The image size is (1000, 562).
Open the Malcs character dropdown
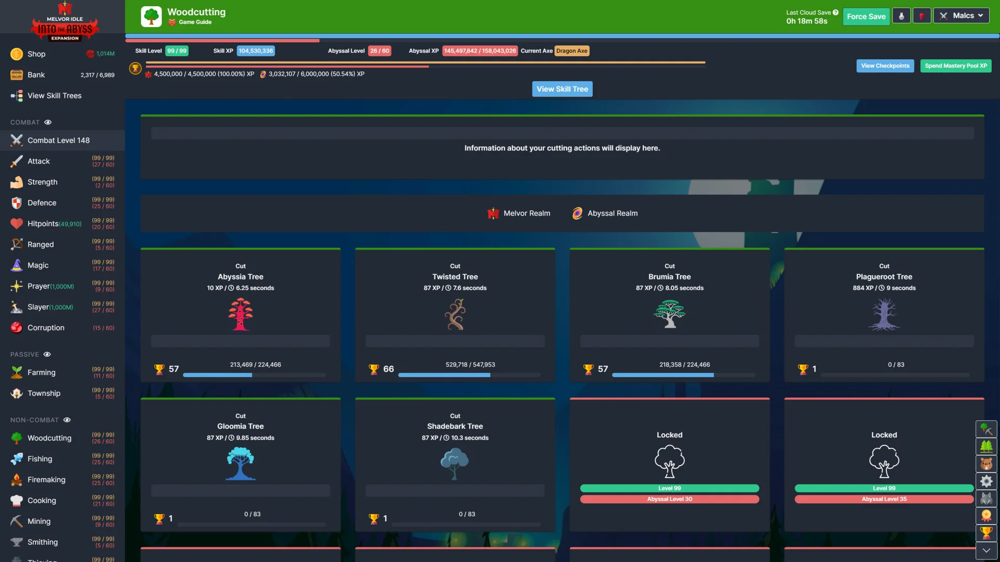pyautogui.click(x=961, y=16)
